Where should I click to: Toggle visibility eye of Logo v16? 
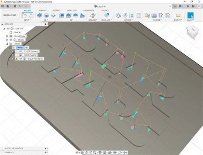pos(8,29)
